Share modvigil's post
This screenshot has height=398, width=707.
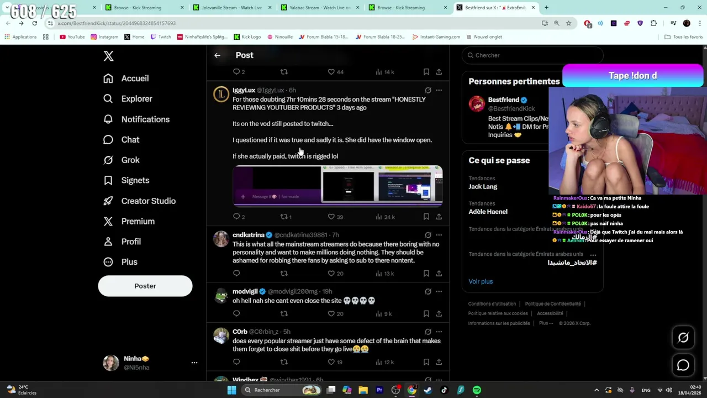click(439, 313)
